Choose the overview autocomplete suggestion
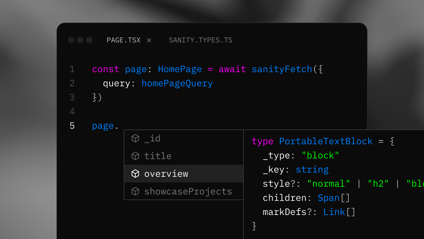Screen dimensions: 424x239 [184, 174]
